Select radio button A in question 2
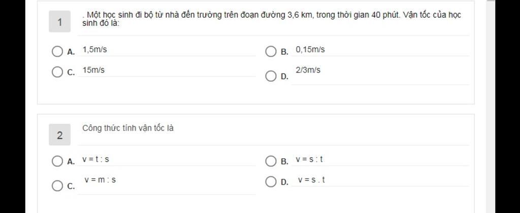Screen dimensions: 520x213 click(57, 161)
